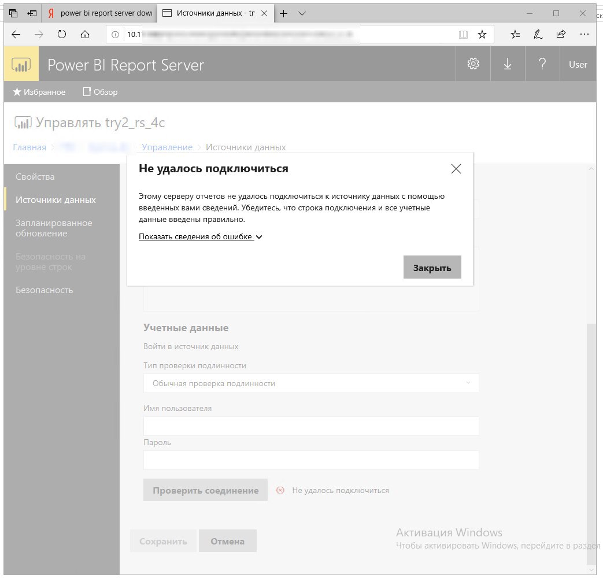Open the help question mark menu
Screen dimensions: 603x578
point(542,64)
